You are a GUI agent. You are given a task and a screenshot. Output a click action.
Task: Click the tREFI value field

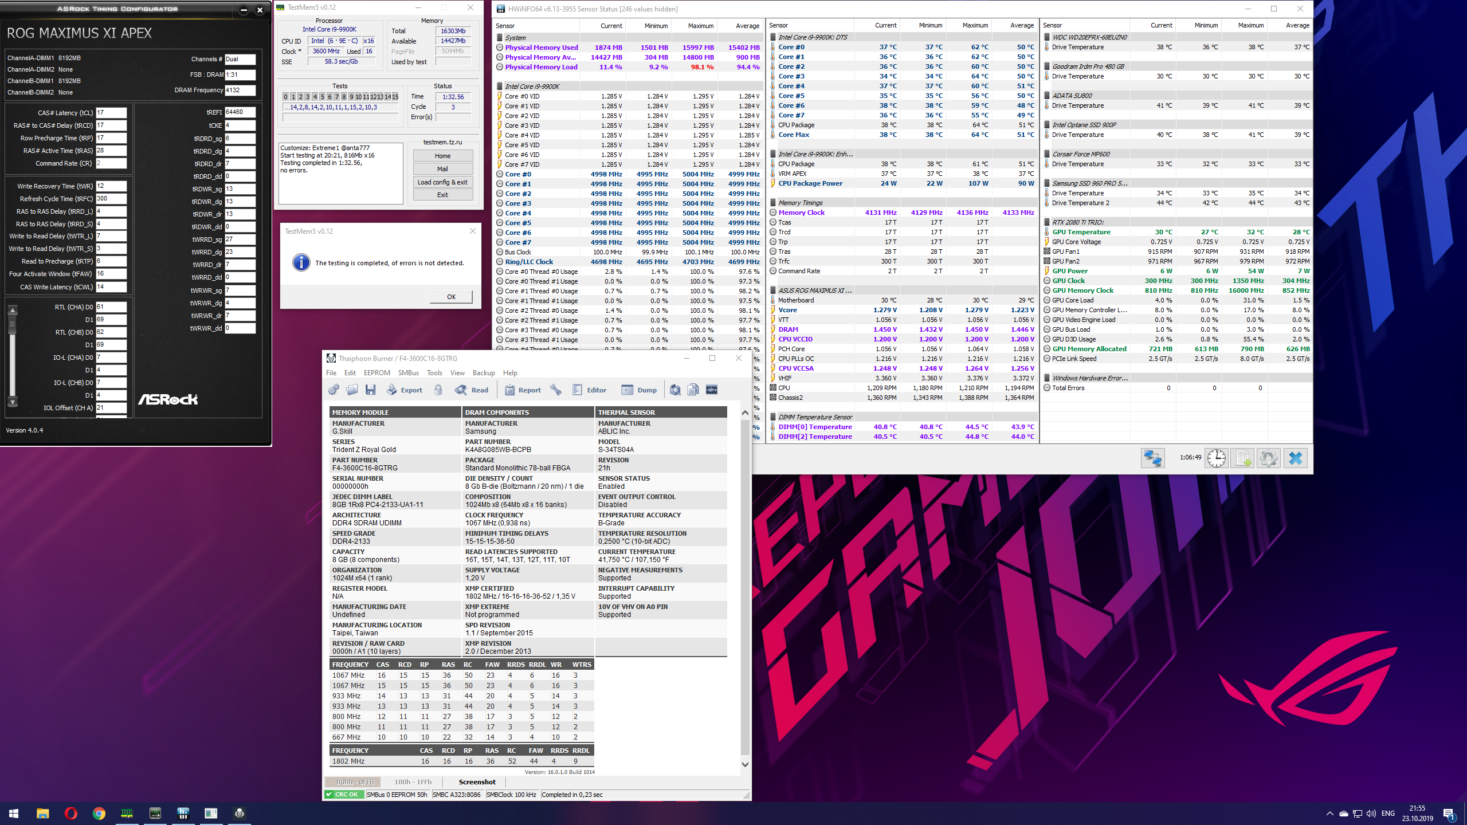[x=240, y=112]
